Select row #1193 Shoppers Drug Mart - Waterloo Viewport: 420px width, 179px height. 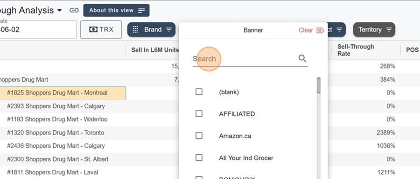(57, 119)
